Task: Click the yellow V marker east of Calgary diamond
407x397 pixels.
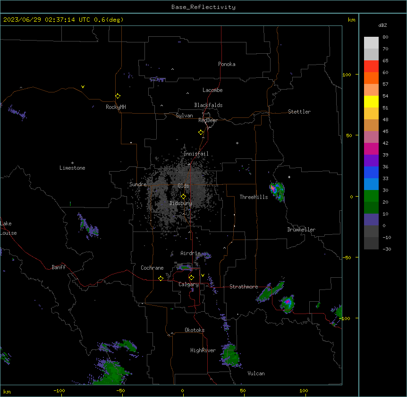Action: click(203, 275)
